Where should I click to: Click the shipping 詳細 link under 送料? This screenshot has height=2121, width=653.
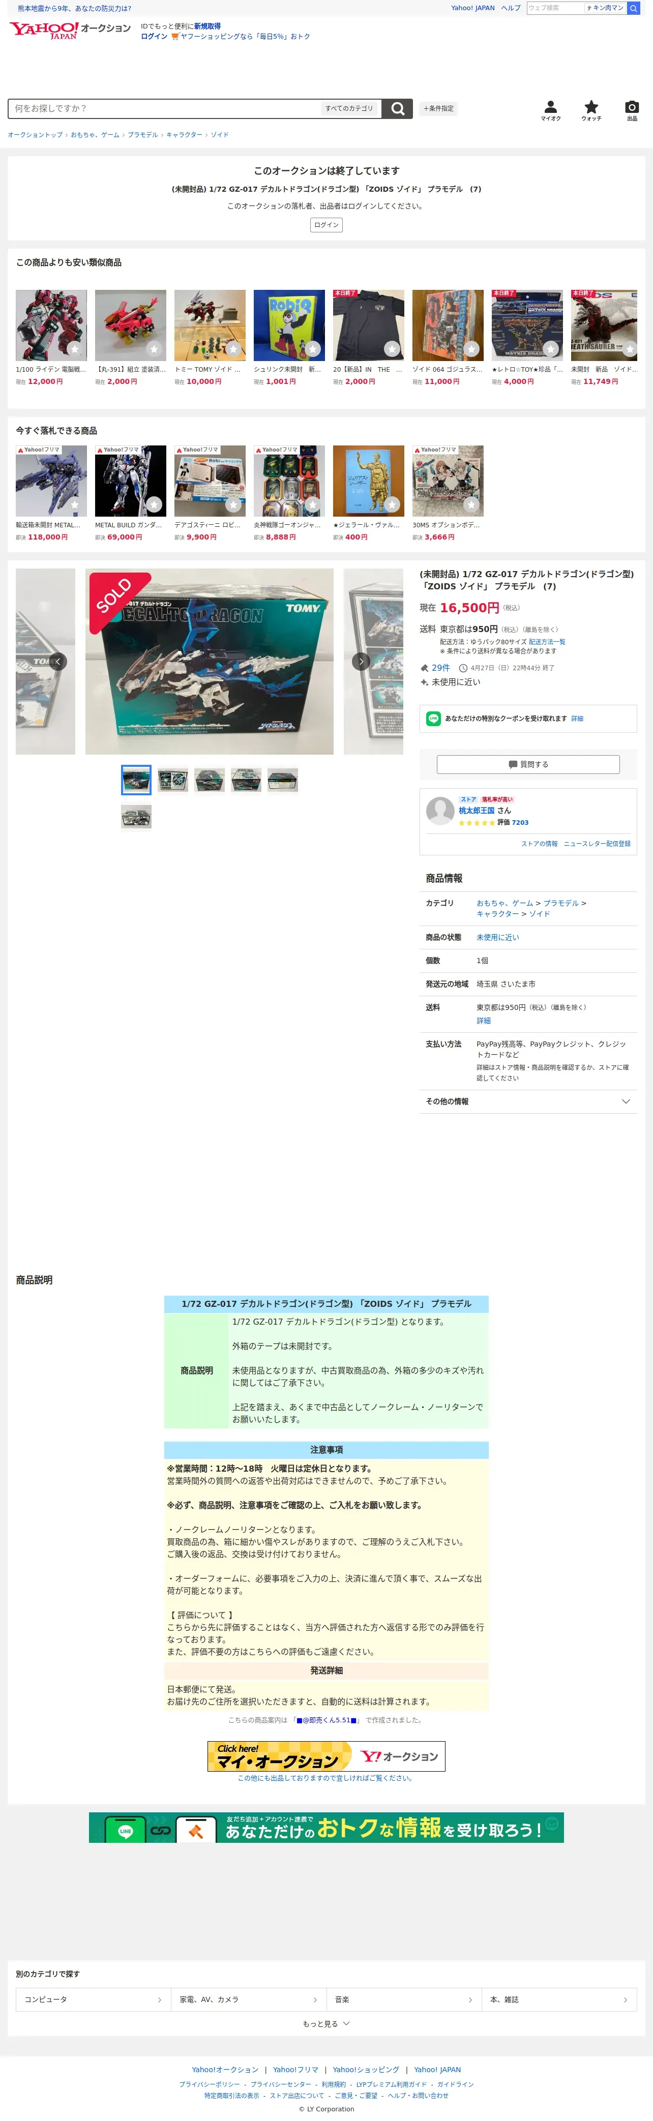tap(483, 1021)
